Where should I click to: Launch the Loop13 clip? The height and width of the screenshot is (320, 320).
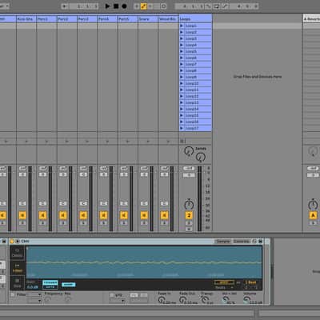click(x=182, y=102)
